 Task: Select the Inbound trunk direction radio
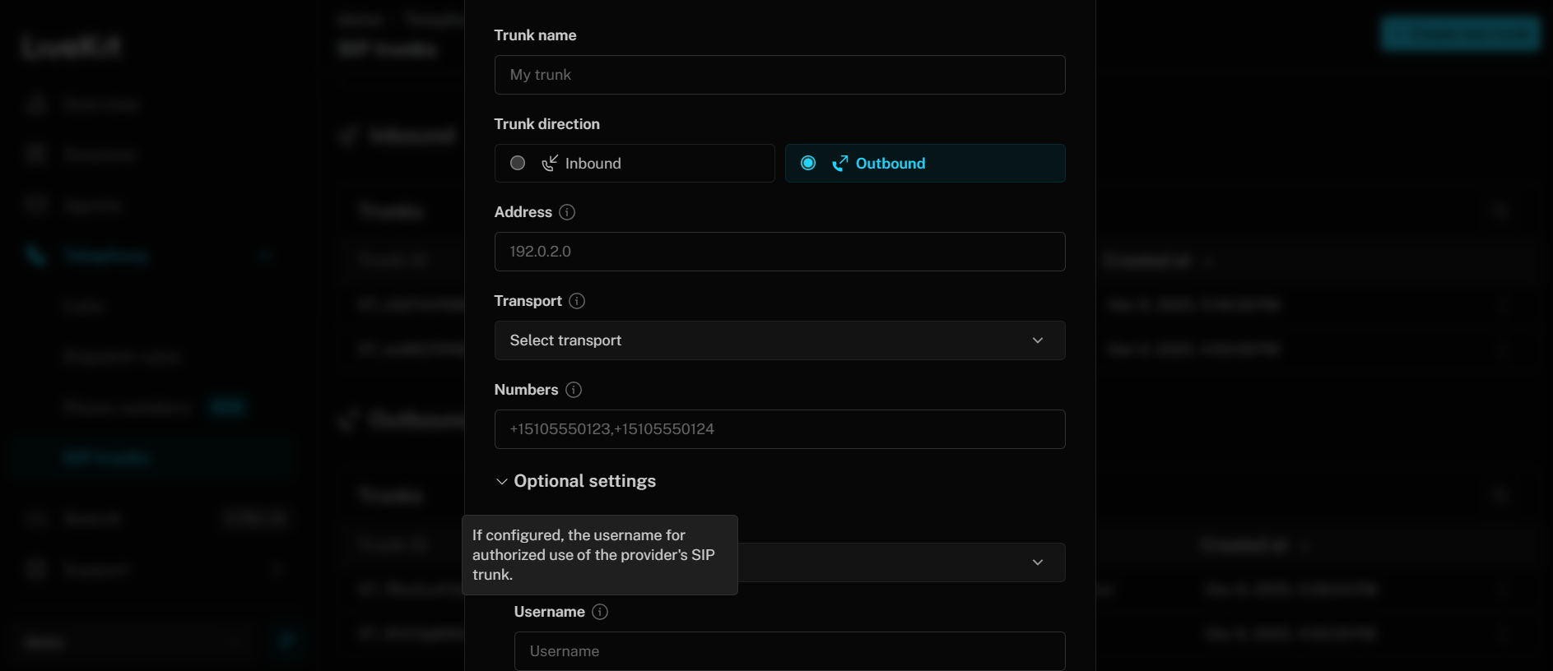point(518,163)
